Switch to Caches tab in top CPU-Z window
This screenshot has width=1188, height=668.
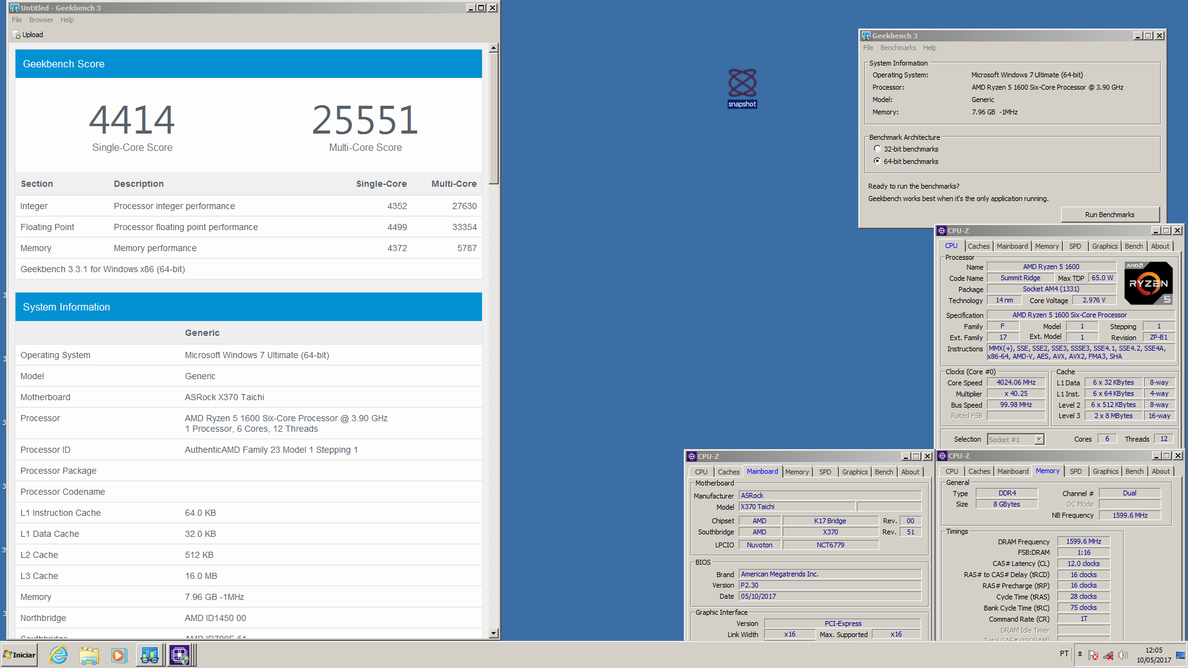point(978,246)
